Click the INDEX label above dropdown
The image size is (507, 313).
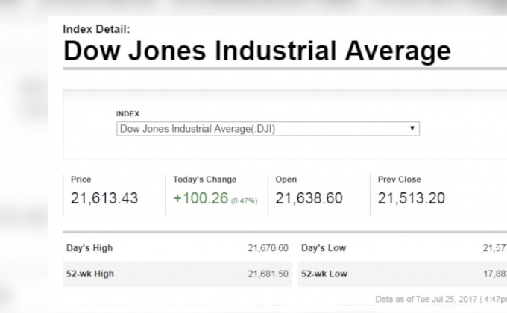point(127,113)
